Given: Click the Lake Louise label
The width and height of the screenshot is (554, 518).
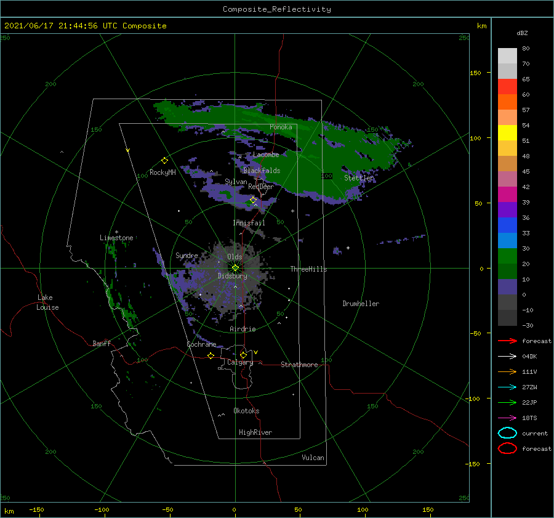Looking at the screenshot, I should [47, 302].
